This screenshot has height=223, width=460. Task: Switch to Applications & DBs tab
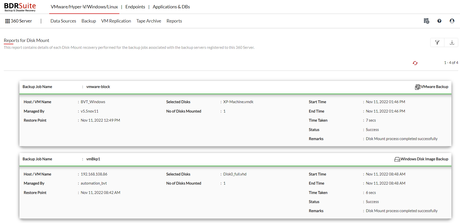[171, 7]
